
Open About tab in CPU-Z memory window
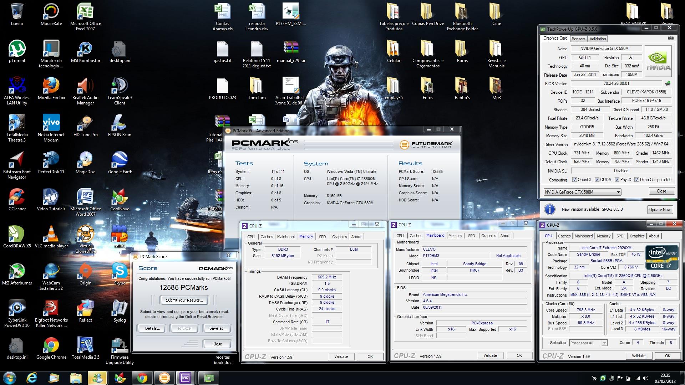pyautogui.click(x=356, y=237)
